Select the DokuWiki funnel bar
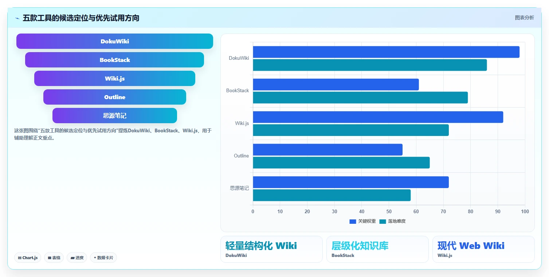This screenshot has width=549, height=277. (115, 41)
